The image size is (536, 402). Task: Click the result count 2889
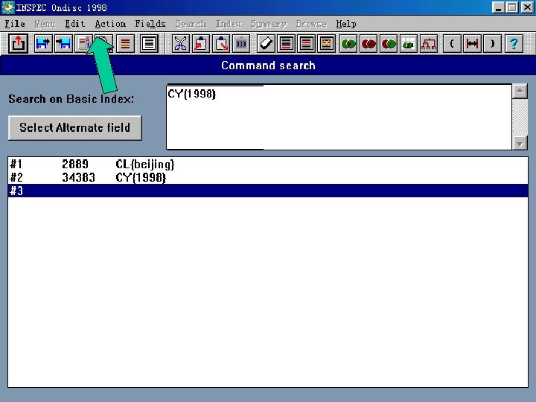coord(75,165)
